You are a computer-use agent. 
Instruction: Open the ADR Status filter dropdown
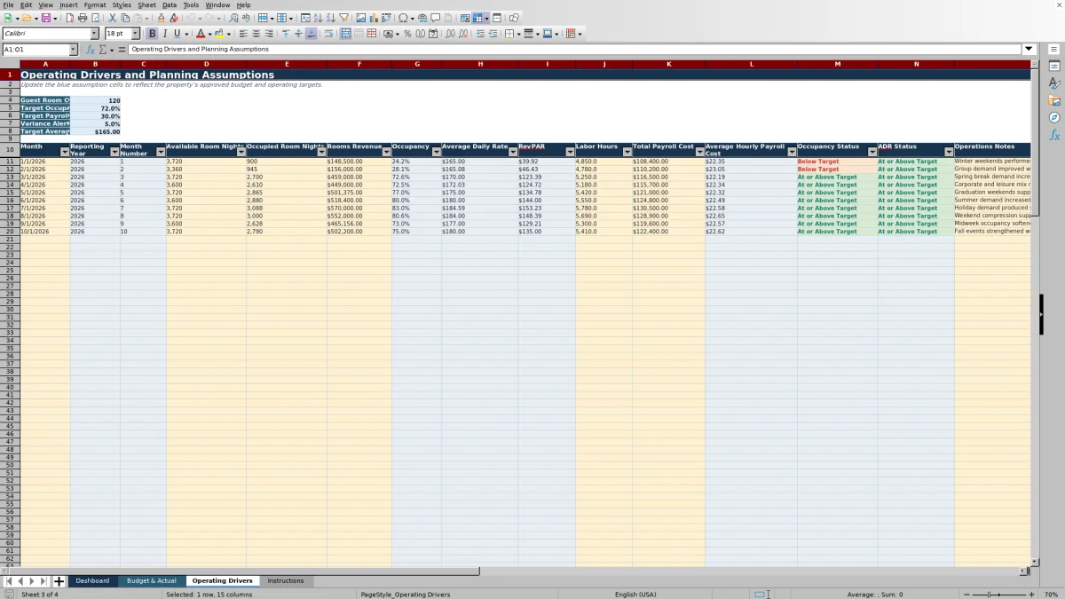click(949, 153)
